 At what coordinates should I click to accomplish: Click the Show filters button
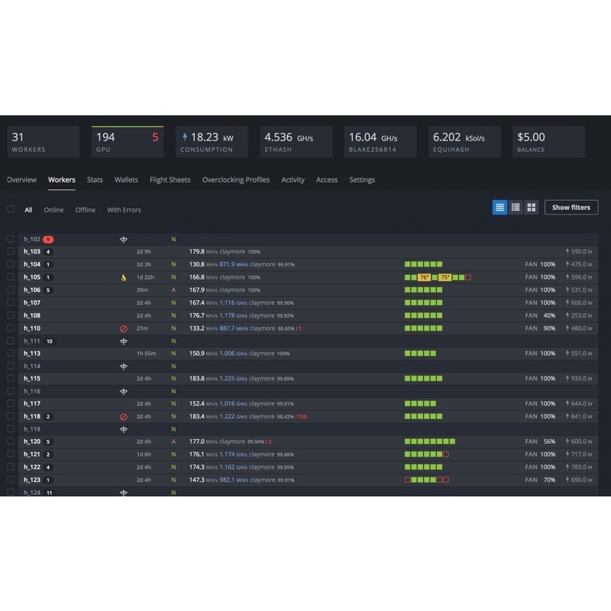click(571, 208)
